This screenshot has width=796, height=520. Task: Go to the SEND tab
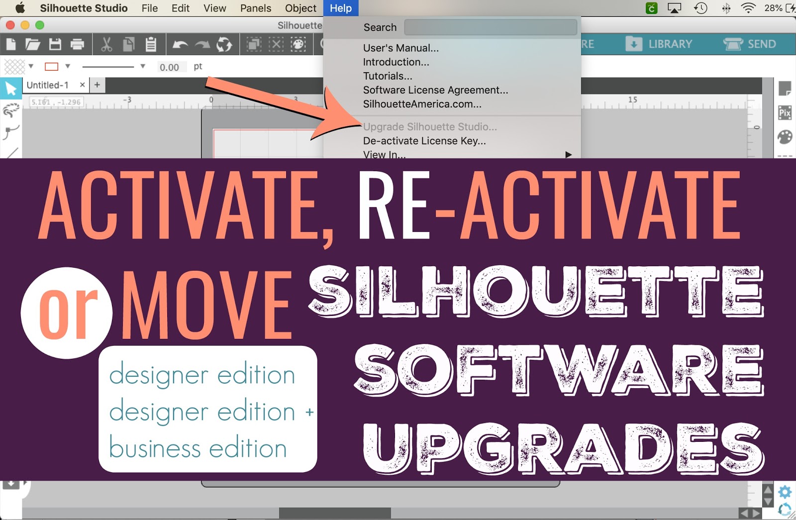coord(750,44)
